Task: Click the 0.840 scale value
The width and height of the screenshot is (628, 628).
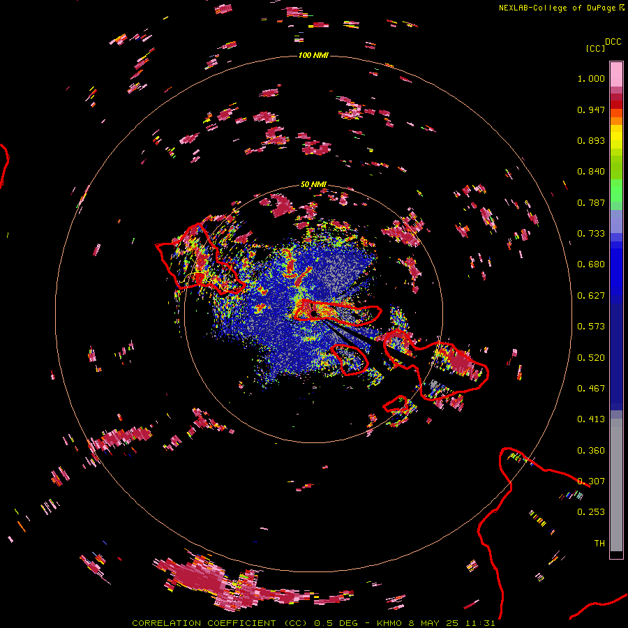Action: click(x=591, y=172)
